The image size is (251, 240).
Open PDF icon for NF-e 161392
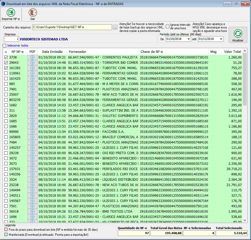(32, 68)
